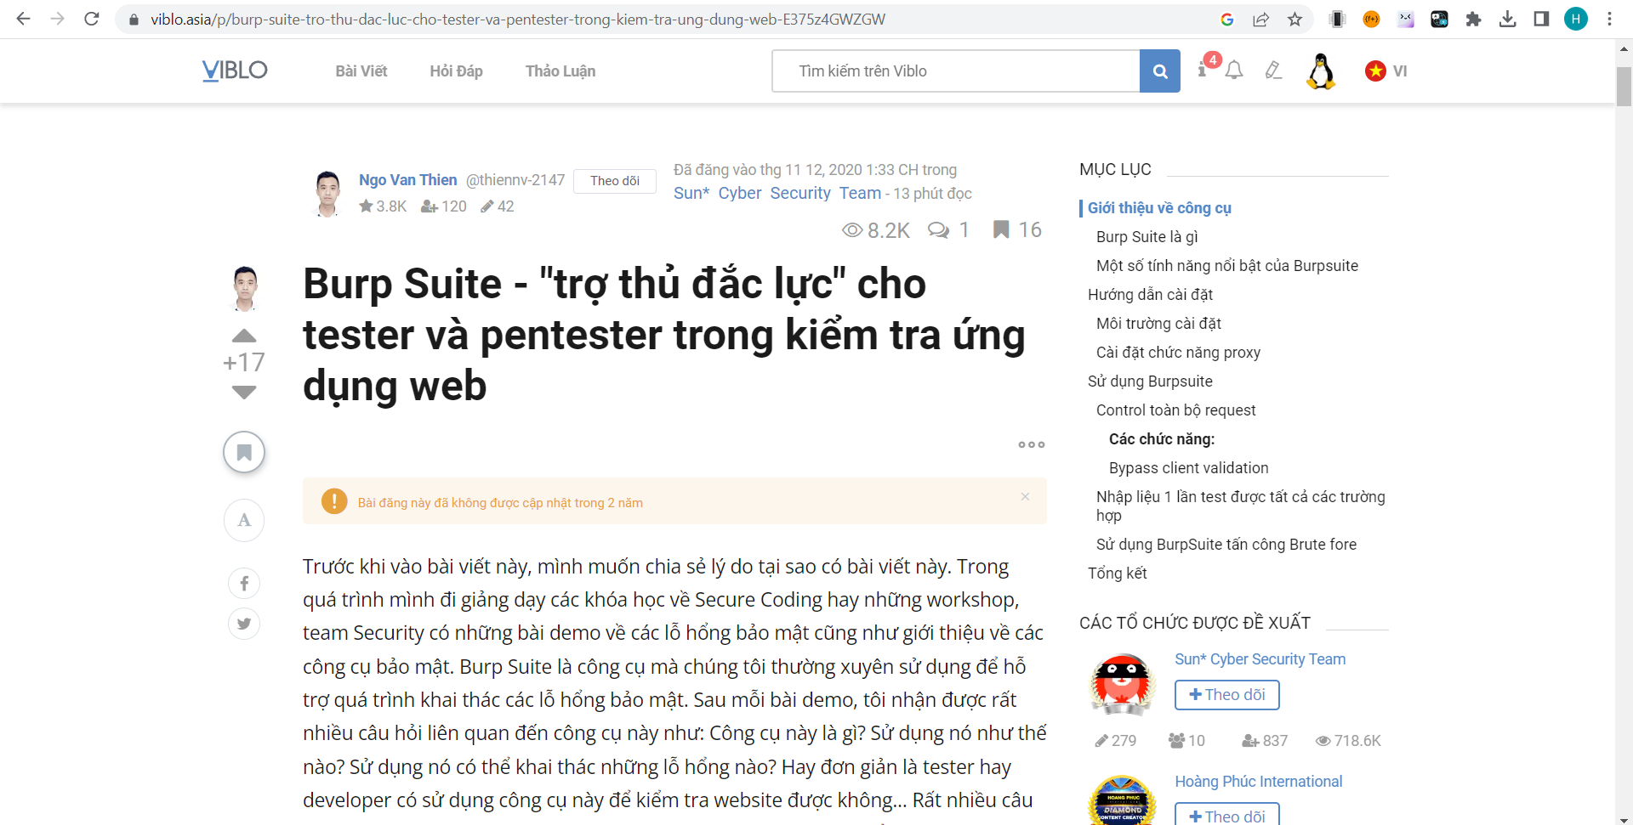Dismiss the outdated post warning banner

click(1025, 497)
